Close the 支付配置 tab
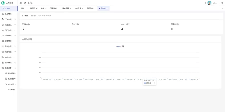This screenshot has width=225, height=112. tap(83, 8)
